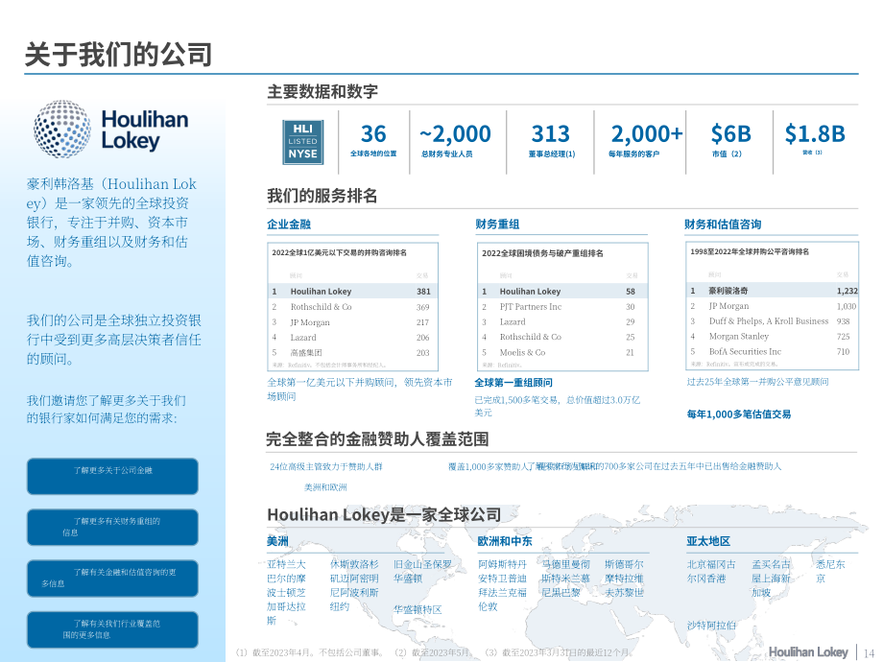Click the 伦敦 city name
This screenshot has height=662, width=883.
[x=488, y=606]
